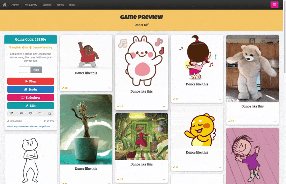Go to Games in navigation bar

tap(47, 5)
